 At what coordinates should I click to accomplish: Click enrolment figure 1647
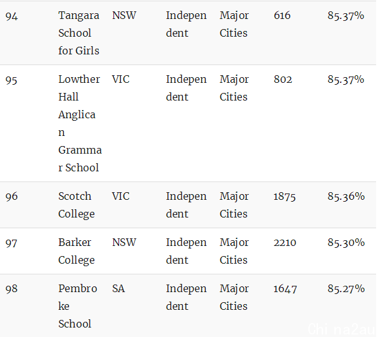pos(285,289)
